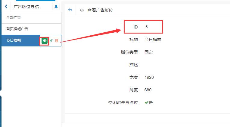Select 全部广告 in the sidebar
The width and height of the screenshot is (230, 127).
tap(14, 18)
